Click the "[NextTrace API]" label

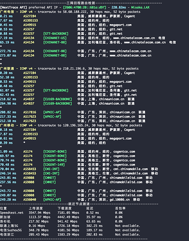click(13, 7)
